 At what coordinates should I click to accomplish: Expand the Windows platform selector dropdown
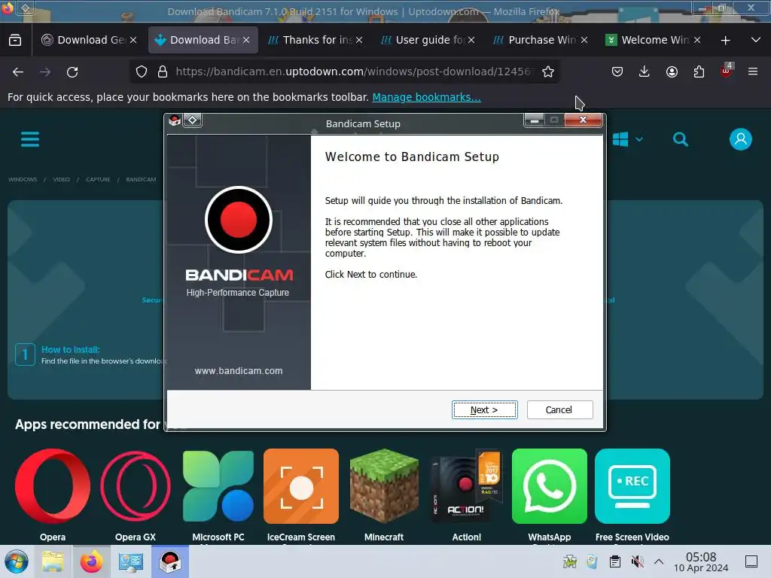[x=628, y=139]
